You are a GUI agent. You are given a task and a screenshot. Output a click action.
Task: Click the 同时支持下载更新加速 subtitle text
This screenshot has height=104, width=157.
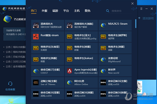[x=51, y=27]
